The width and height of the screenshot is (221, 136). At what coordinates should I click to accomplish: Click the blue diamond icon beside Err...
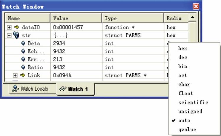23,59
